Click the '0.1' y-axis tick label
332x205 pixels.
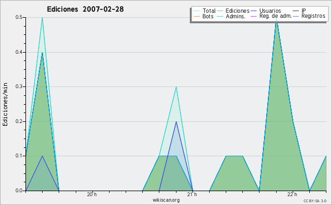click(x=19, y=156)
